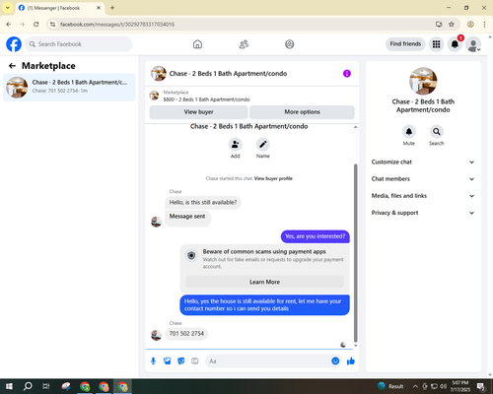Open the grid menu icon
The width and height of the screenshot is (493, 394).
point(436,44)
